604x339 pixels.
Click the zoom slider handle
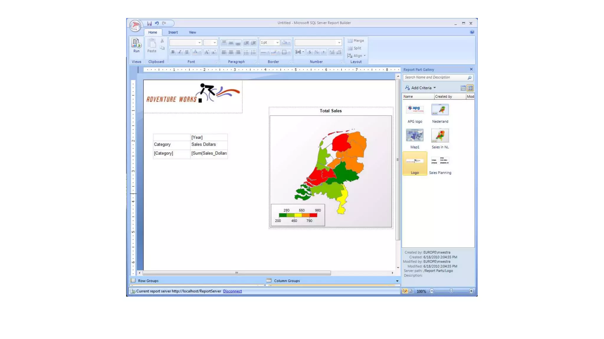point(451,291)
